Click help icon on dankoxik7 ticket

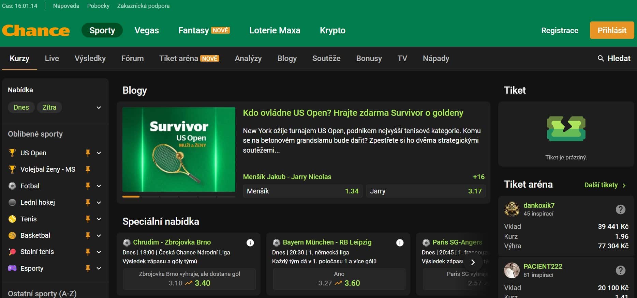pos(621,209)
